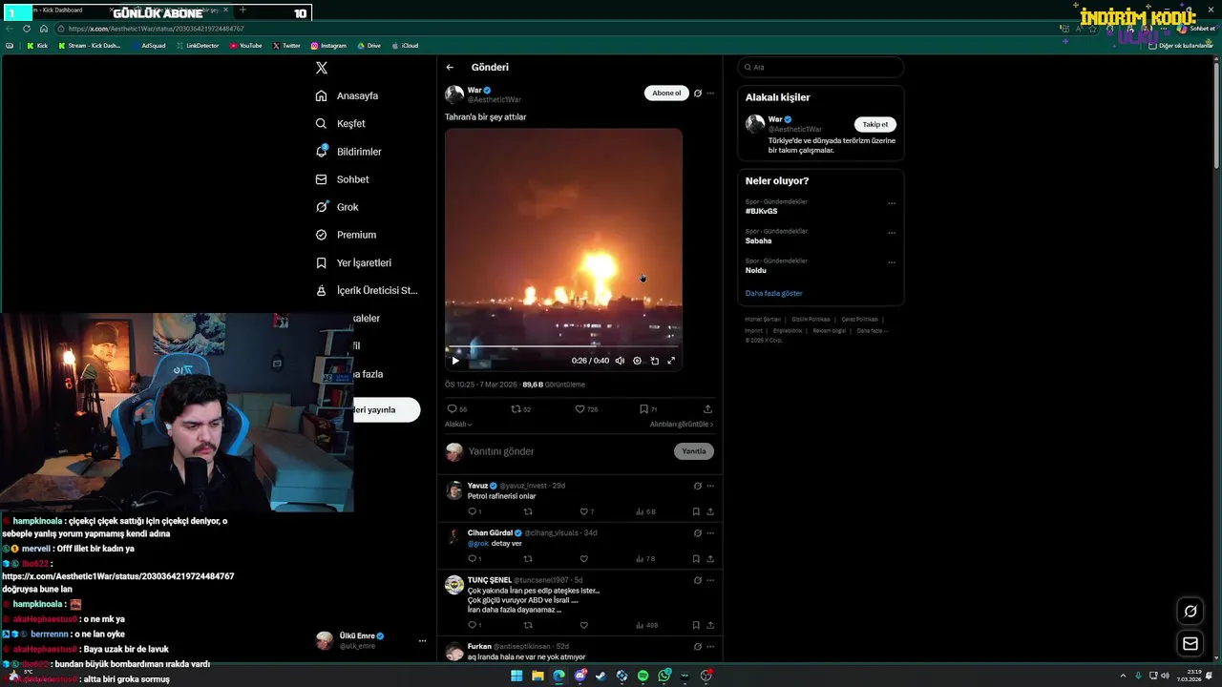Image resolution: width=1222 pixels, height=687 pixels.
Task: Expand the Alakalı sort dropdown
Action: pyautogui.click(x=458, y=425)
